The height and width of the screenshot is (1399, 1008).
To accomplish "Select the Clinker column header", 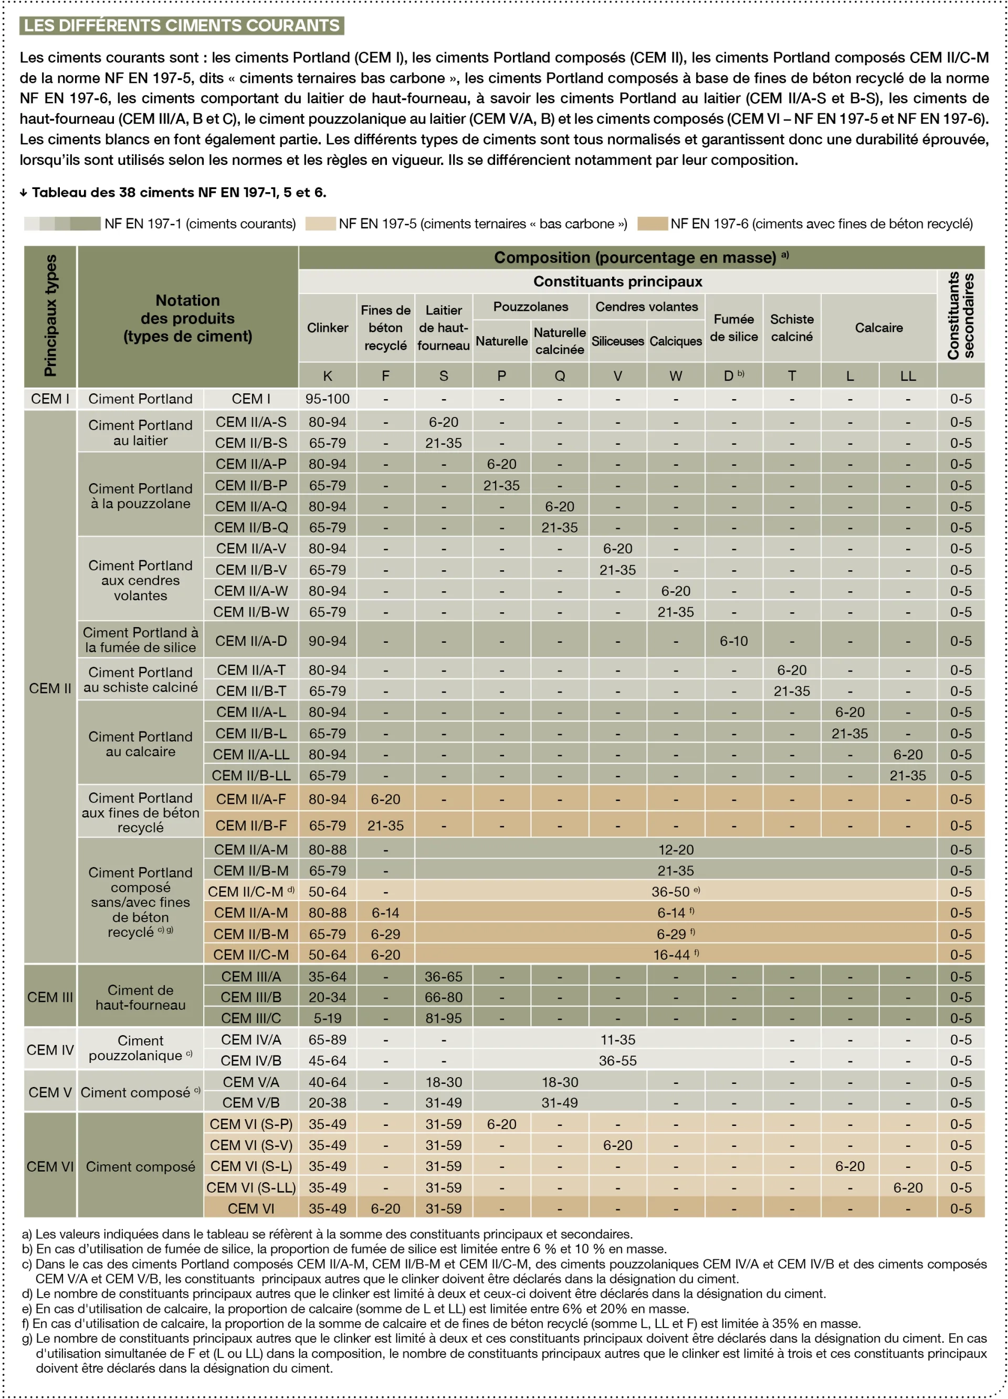I will coord(328,328).
